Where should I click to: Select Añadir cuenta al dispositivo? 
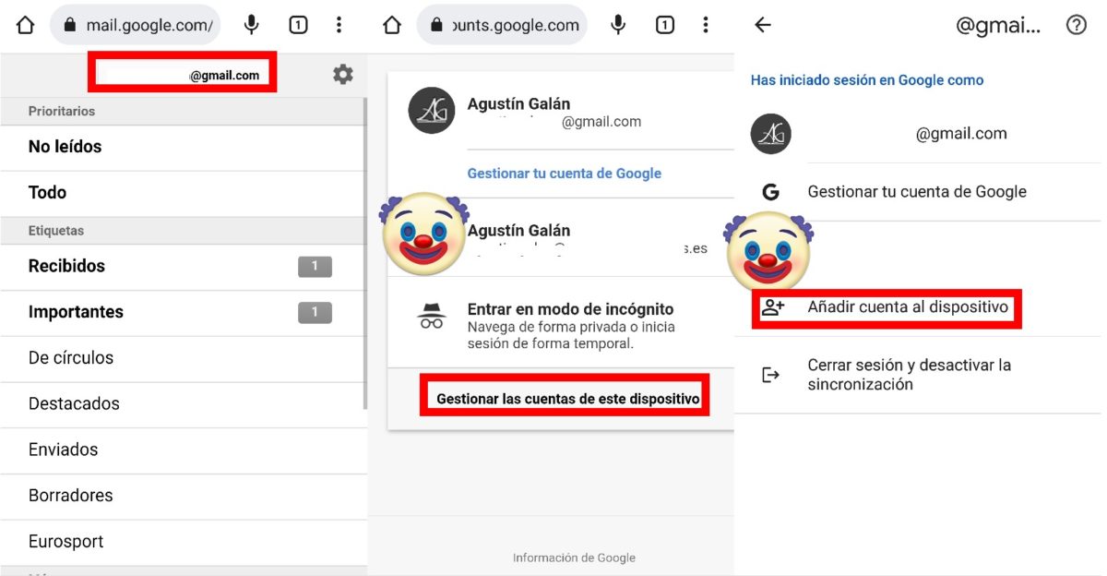pyautogui.click(x=908, y=306)
